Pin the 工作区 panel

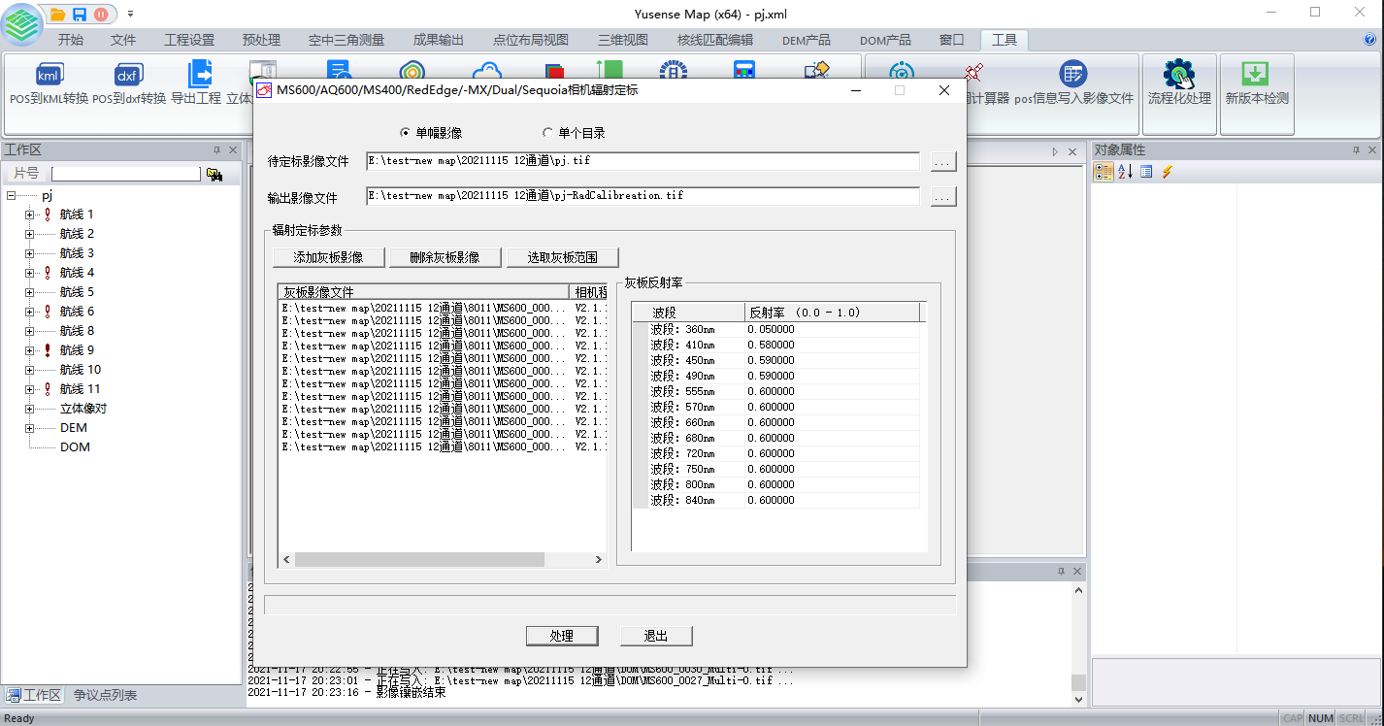tap(216, 150)
